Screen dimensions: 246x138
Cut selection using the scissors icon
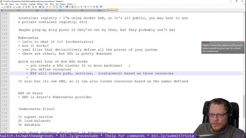(23, 7)
